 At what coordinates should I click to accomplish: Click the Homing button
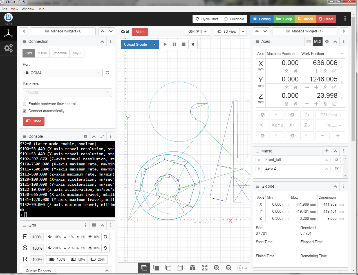tap(261, 19)
